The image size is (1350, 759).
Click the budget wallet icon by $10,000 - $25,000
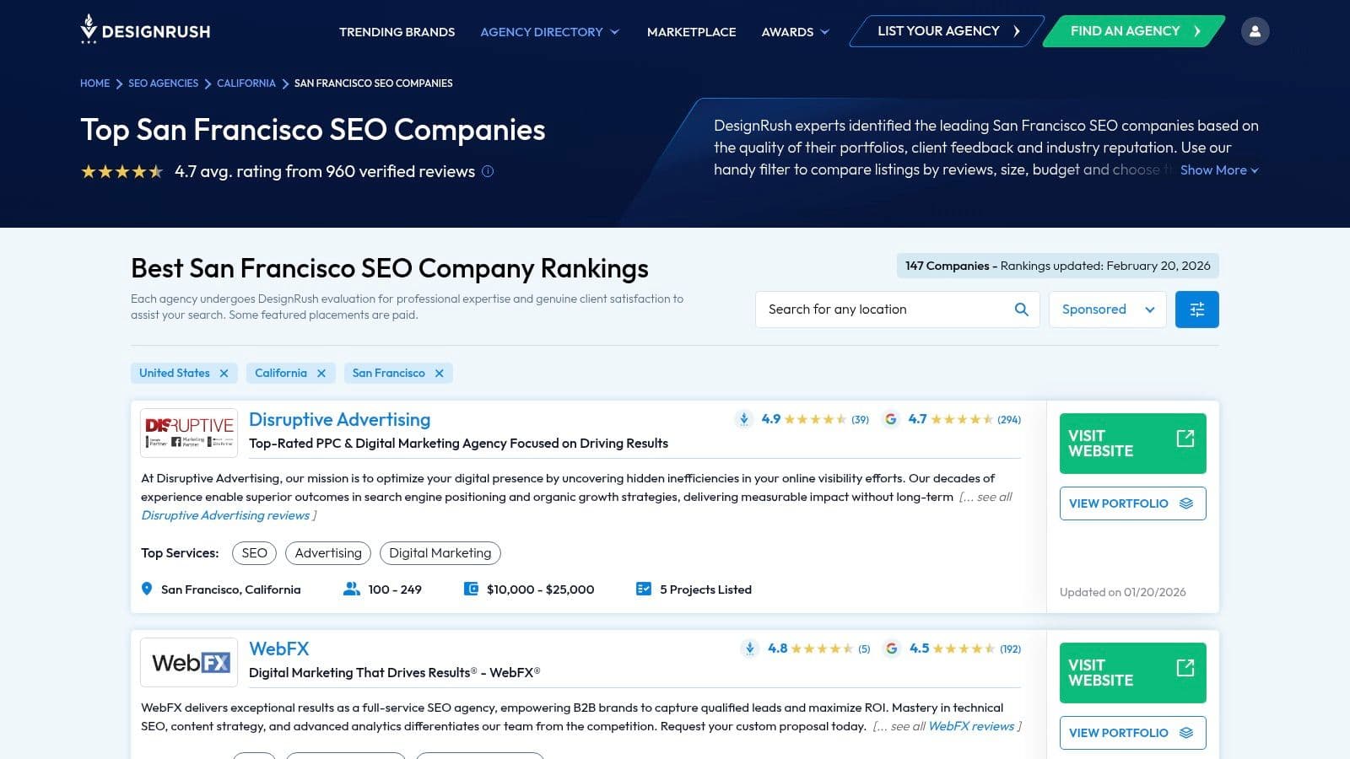472,589
